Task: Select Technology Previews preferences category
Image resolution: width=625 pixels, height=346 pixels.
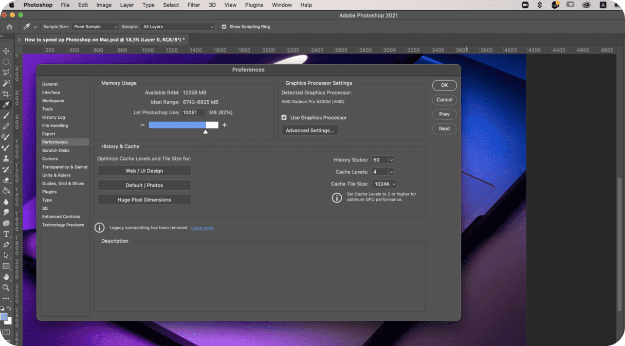Action: coord(63,225)
